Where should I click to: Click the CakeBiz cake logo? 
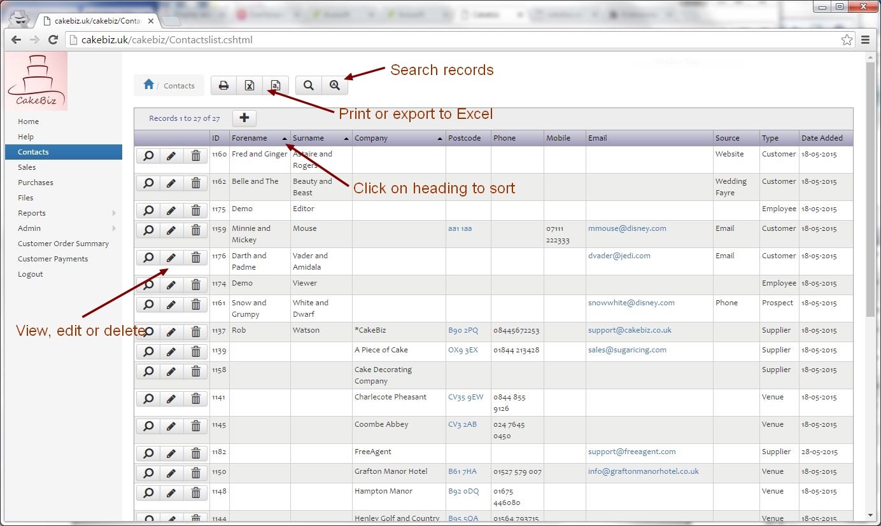tap(36, 79)
